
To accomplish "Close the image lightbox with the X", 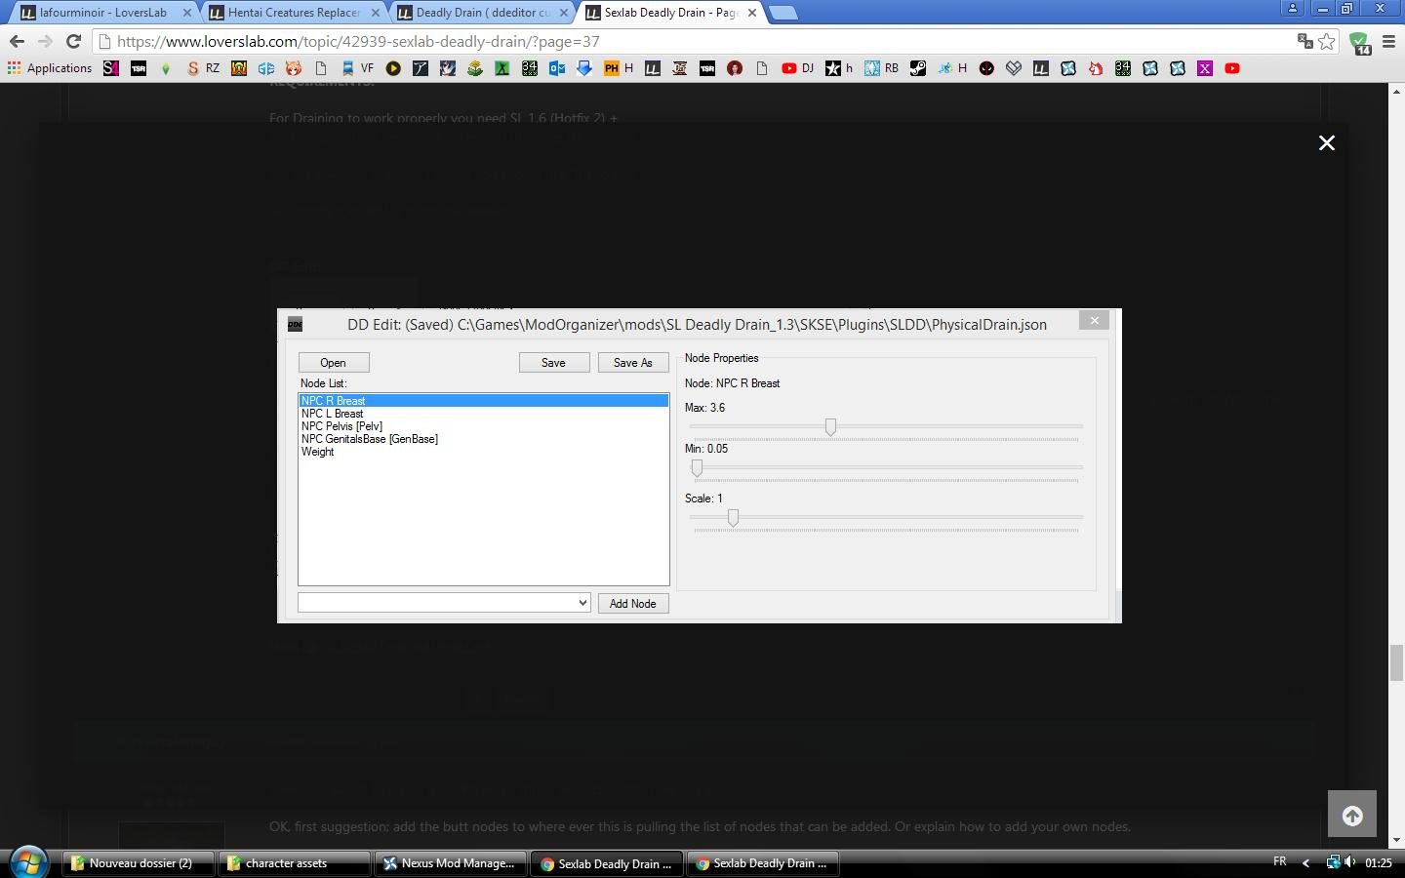I will pyautogui.click(x=1327, y=142).
